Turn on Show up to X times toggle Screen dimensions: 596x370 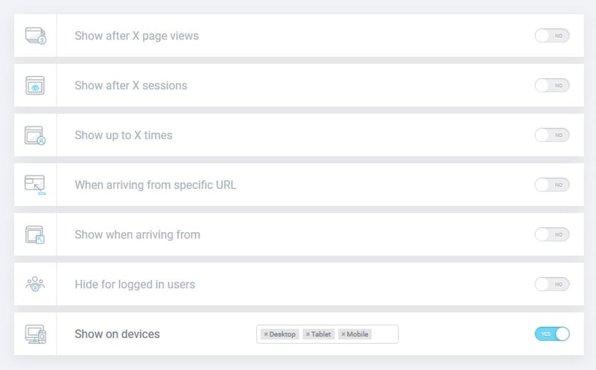pyautogui.click(x=552, y=135)
